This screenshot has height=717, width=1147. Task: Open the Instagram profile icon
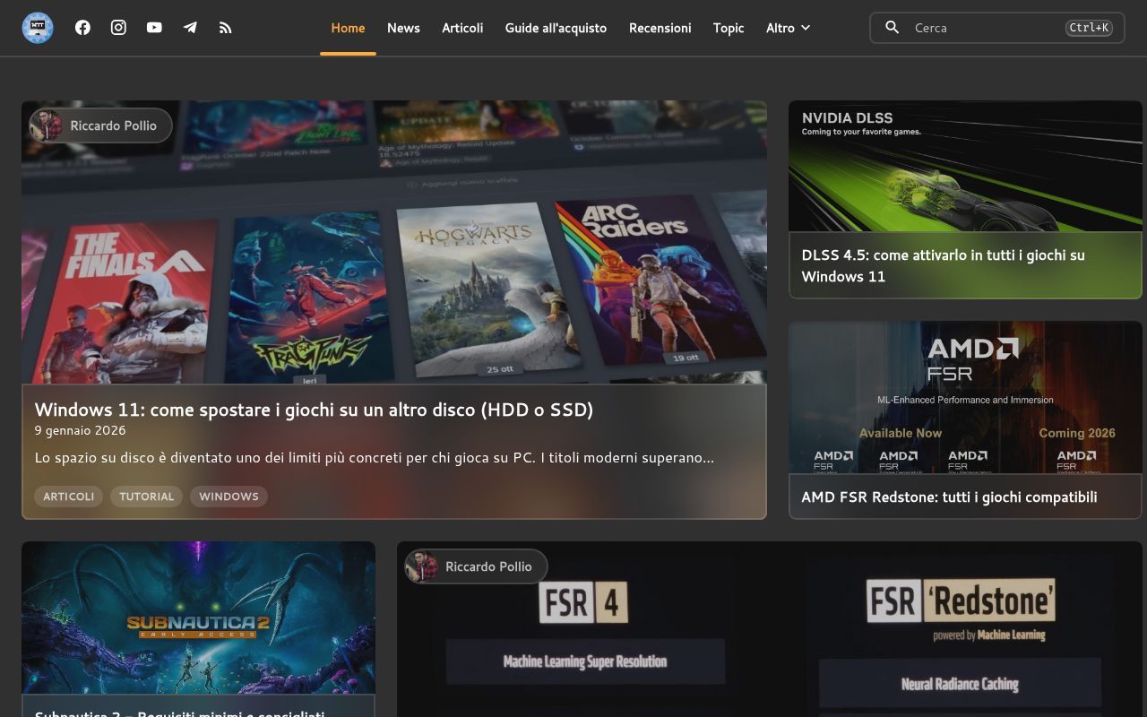[x=118, y=28]
